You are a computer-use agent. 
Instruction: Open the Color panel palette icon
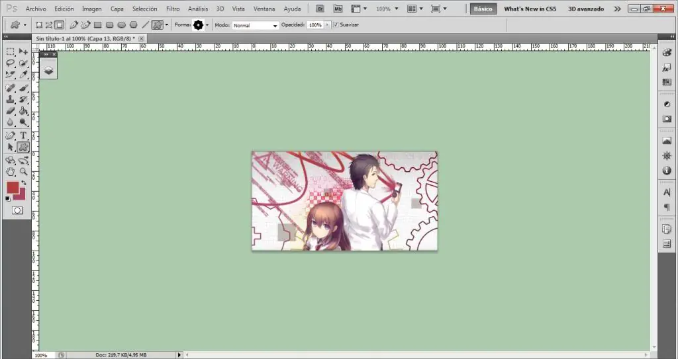(667, 53)
